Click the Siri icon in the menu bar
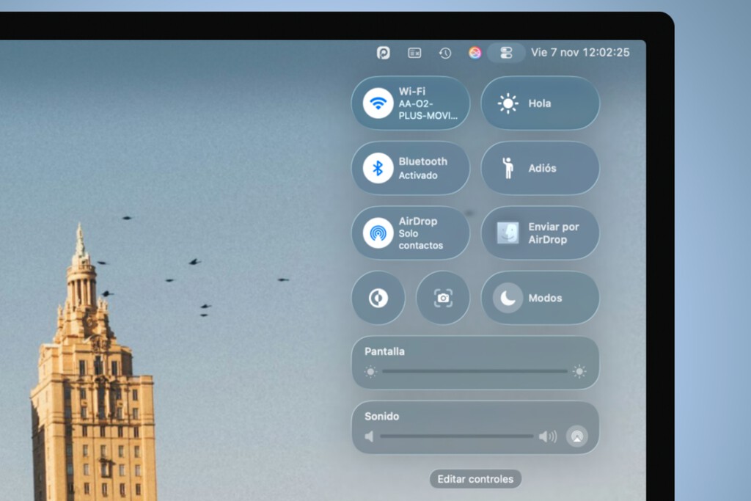Viewport: 751px width, 501px height. point(474,52)
